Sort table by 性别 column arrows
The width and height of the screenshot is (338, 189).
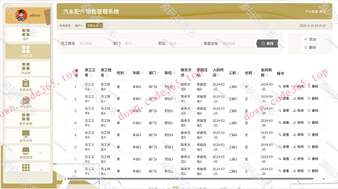pos(126,73)
